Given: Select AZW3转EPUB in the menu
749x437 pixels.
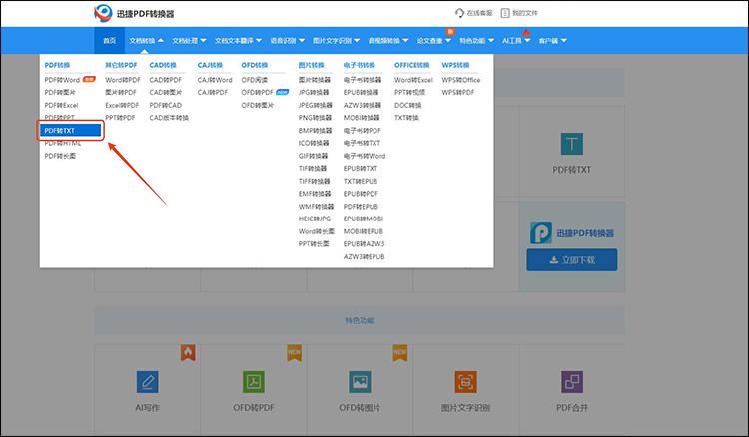Looking at the screenshot, I should pos(364,256).
